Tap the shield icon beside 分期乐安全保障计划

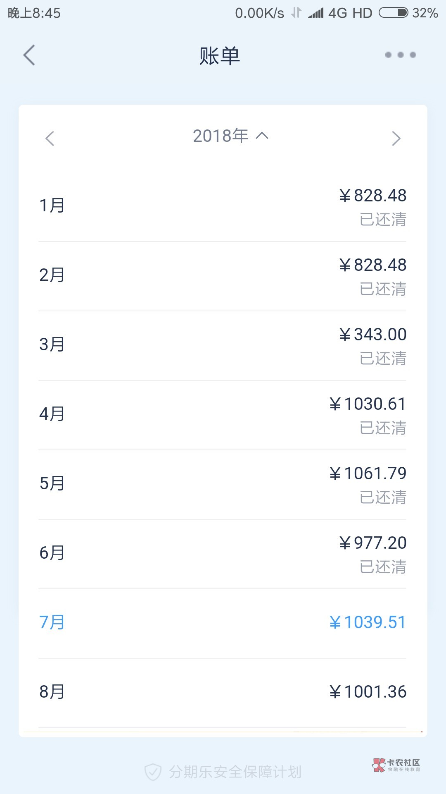click(153, 772)
